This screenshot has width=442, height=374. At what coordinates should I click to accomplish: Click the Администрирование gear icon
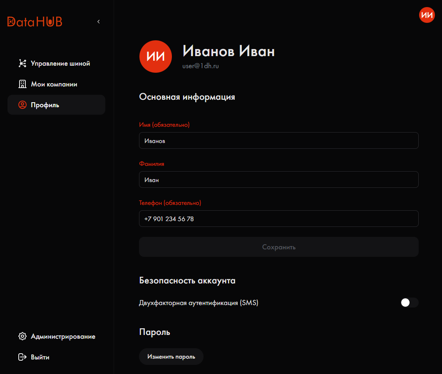click(x=22, y=336)
